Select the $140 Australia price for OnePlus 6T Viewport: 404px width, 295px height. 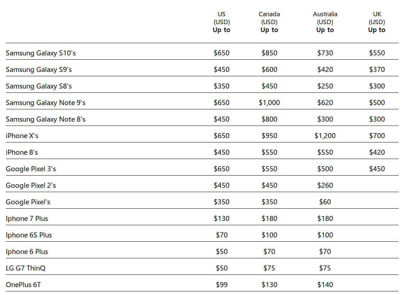(x=325, y=285)
